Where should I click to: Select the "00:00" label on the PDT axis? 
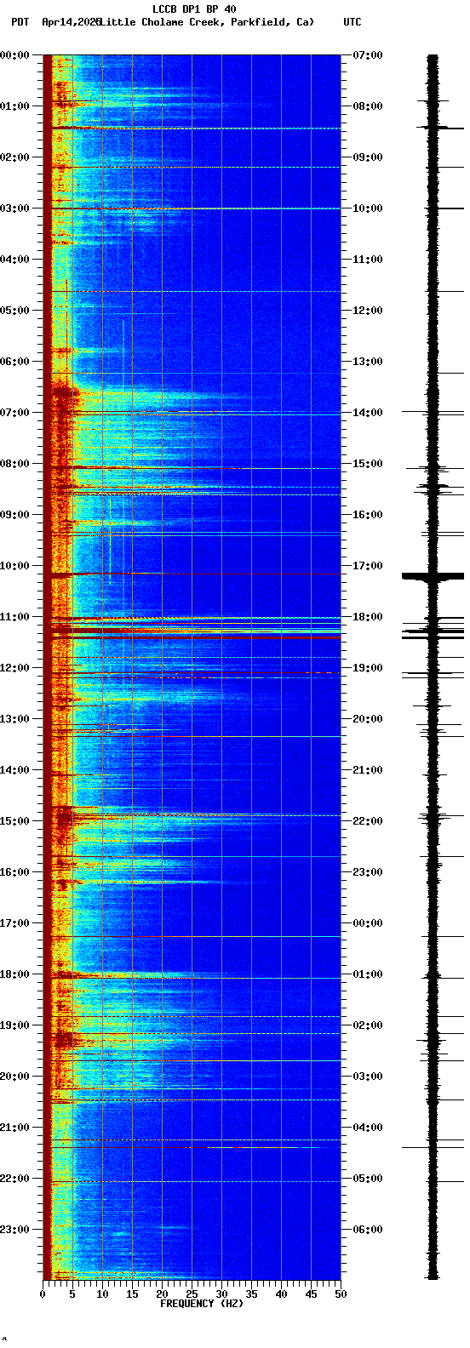click(14, 55)
